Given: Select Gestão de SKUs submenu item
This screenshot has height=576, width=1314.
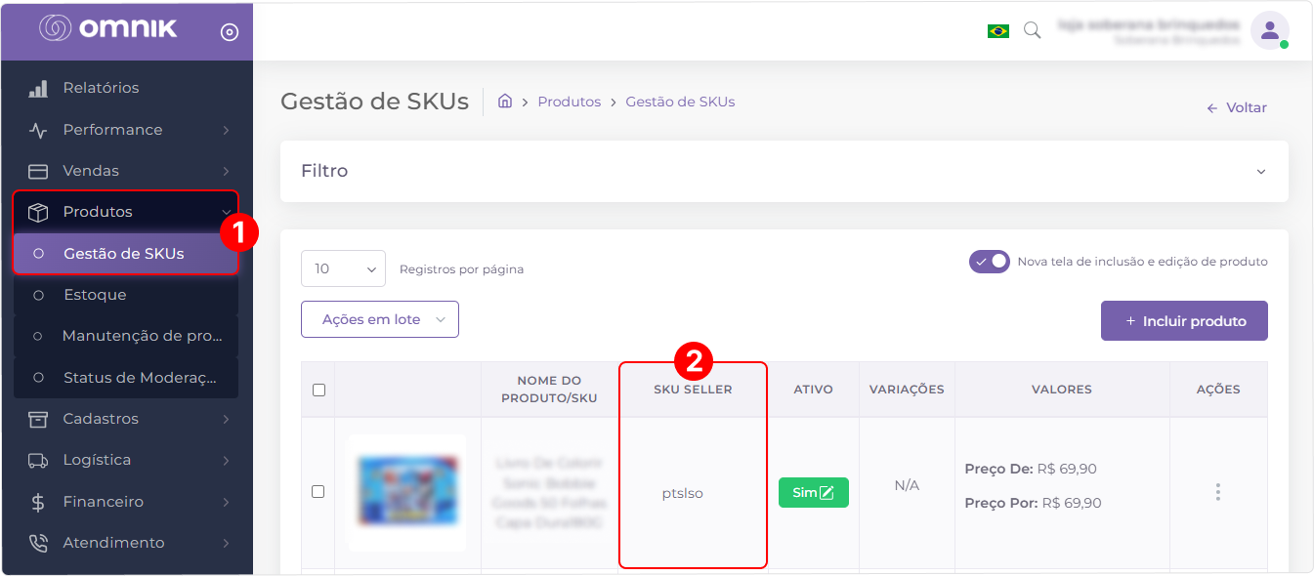Looking at the screenshot, I should coord(127,254).
